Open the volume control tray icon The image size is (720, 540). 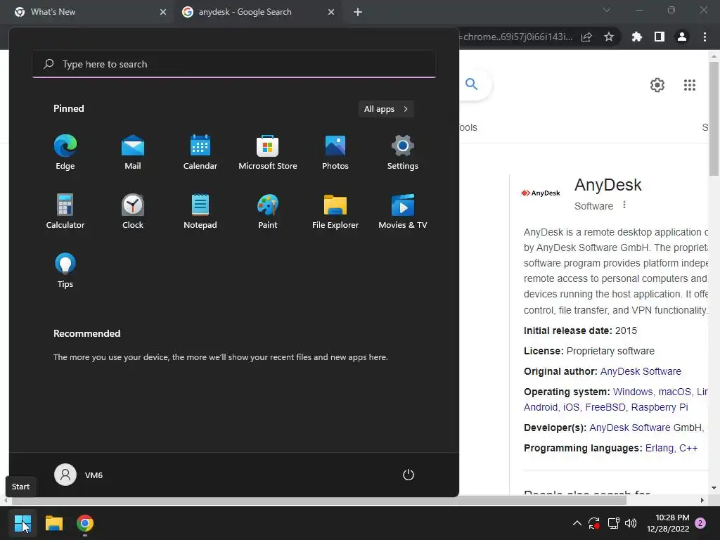tap(631, 523)
